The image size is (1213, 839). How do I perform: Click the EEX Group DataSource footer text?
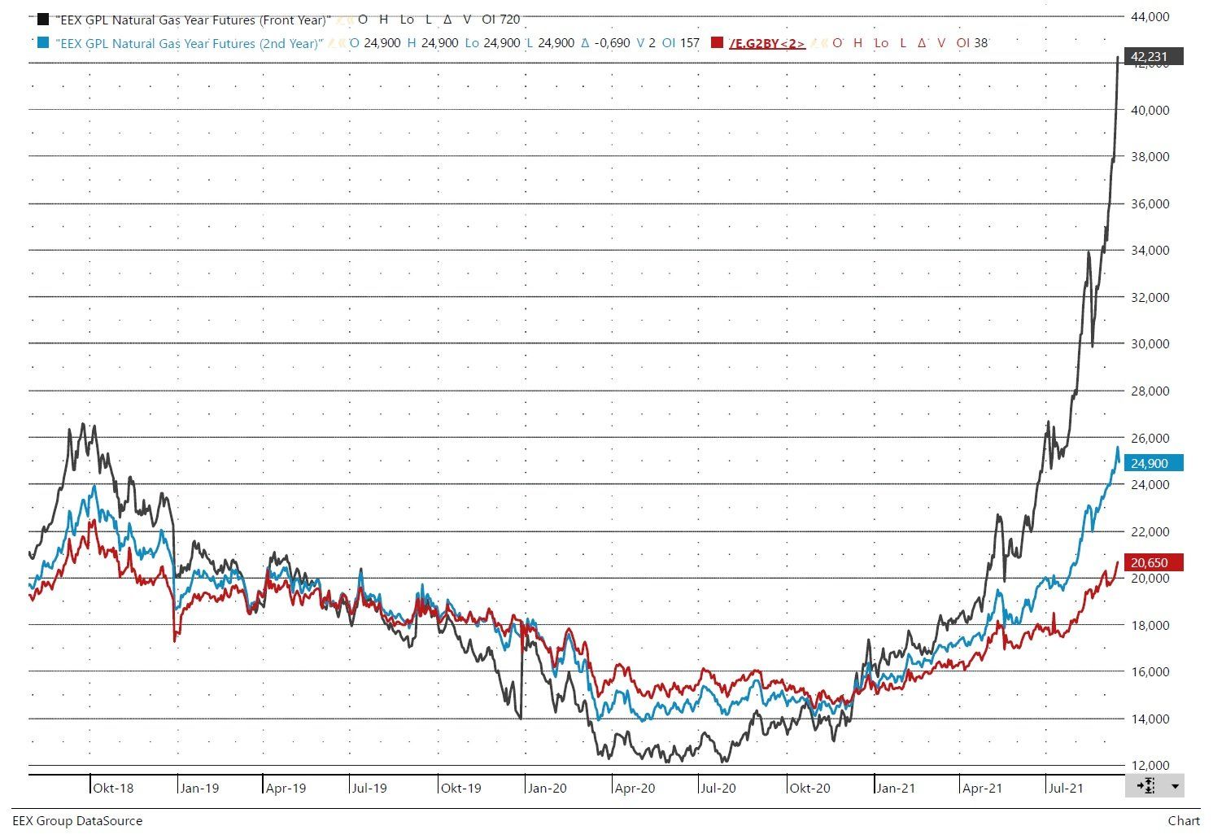coord(77,821)
